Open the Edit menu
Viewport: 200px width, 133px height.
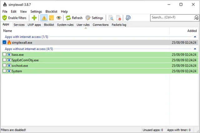click(x=14, y=12)
